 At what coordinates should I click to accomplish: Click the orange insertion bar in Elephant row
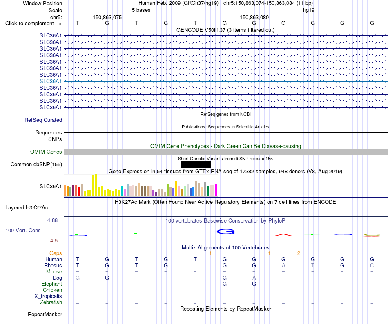211,284
